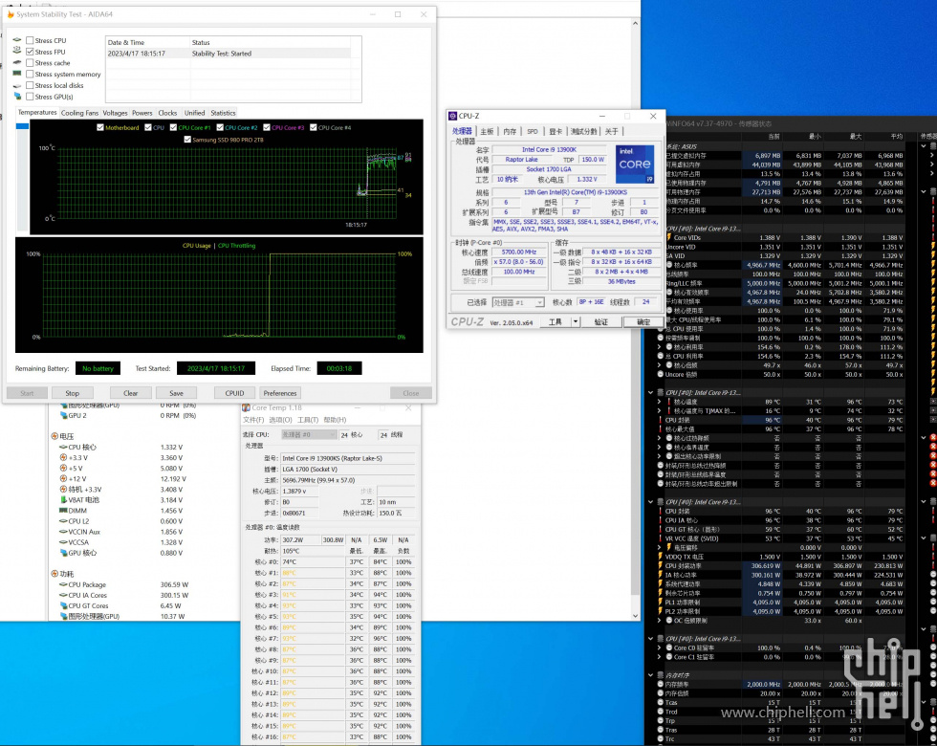Open the 内存 tab in CPU-Z
The height and width of the screenshot is (746, 937).
coord(510,132)
